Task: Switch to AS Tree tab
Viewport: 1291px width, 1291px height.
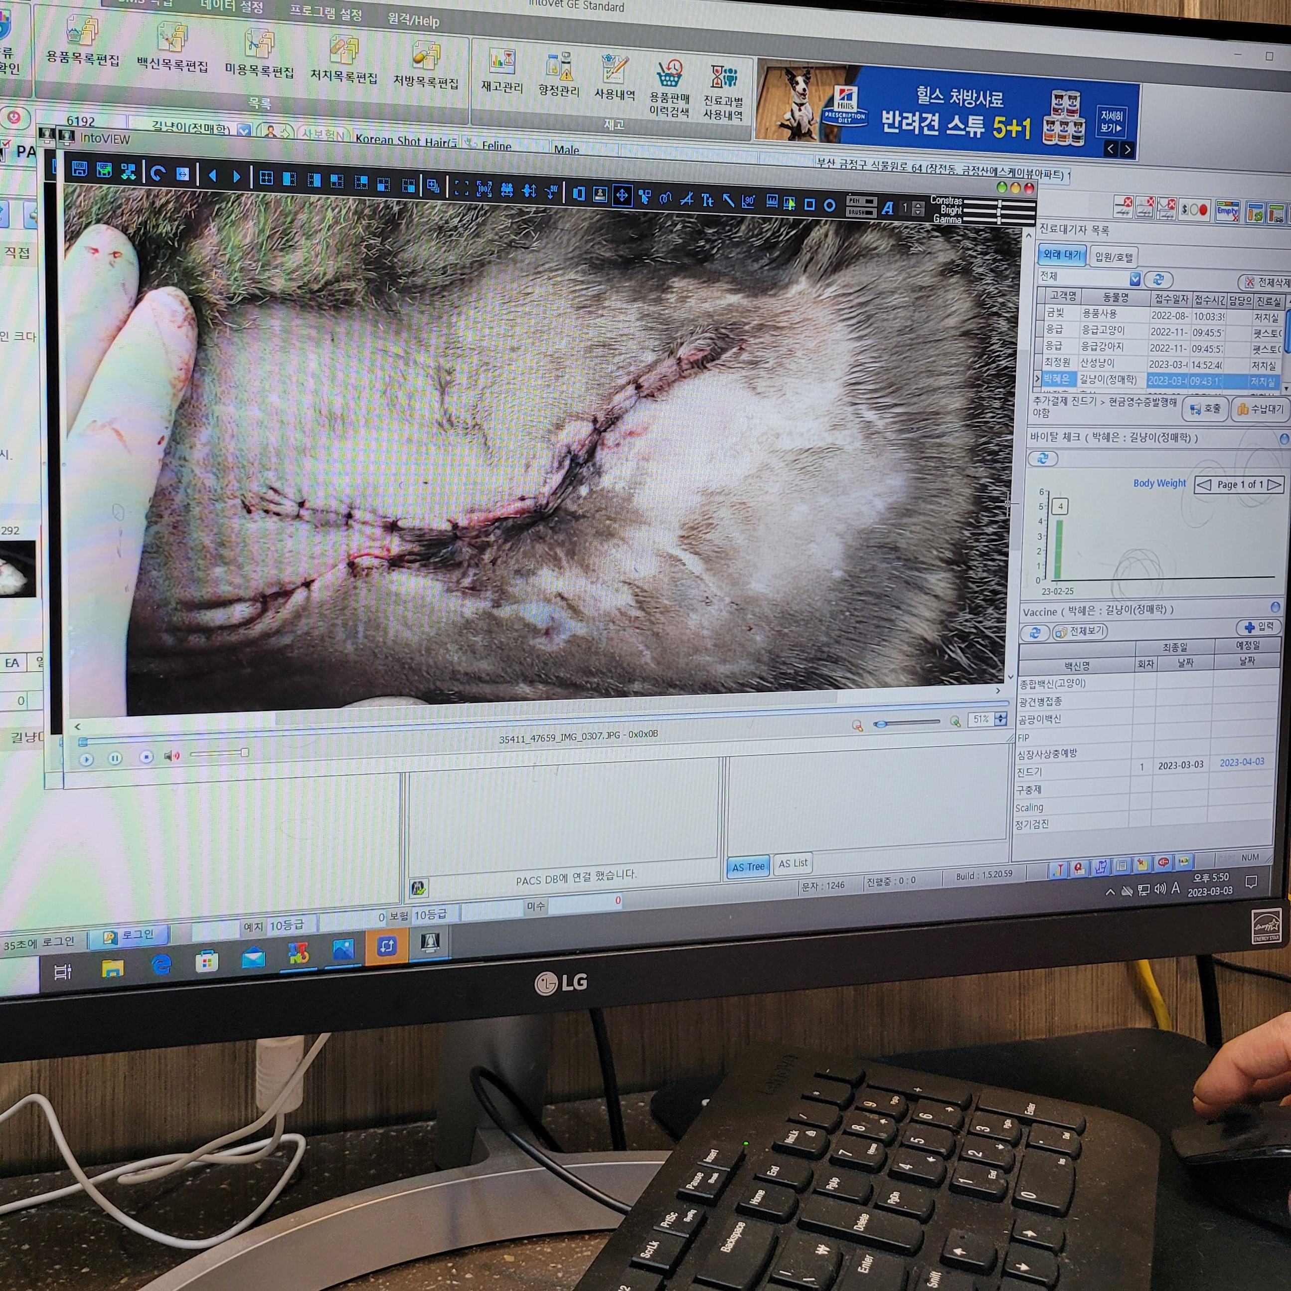Action: click(x=748, y=867)
